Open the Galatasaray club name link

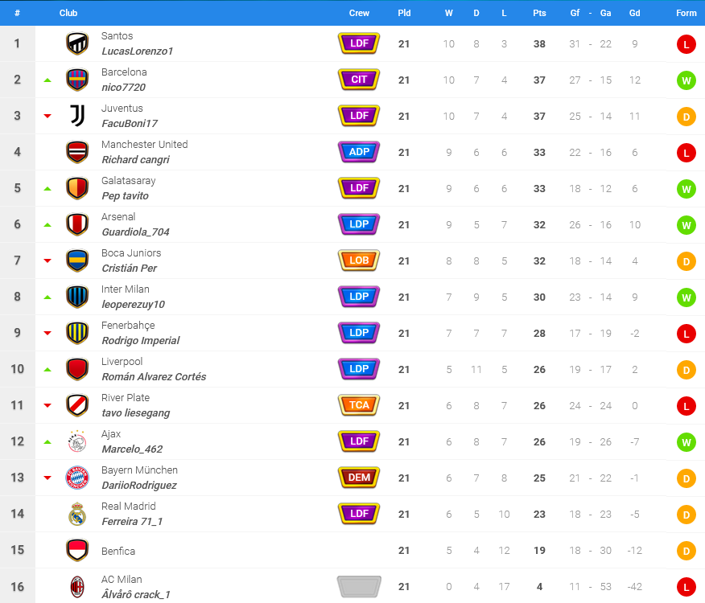(128, 181)
